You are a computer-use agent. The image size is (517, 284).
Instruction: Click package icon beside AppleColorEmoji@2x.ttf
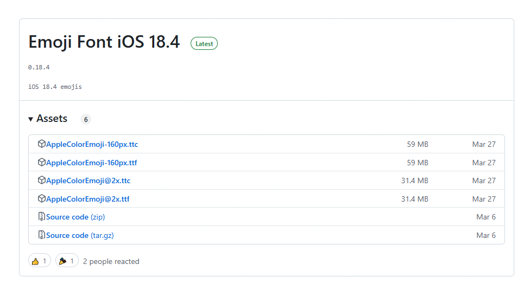(x=41, y=198)
